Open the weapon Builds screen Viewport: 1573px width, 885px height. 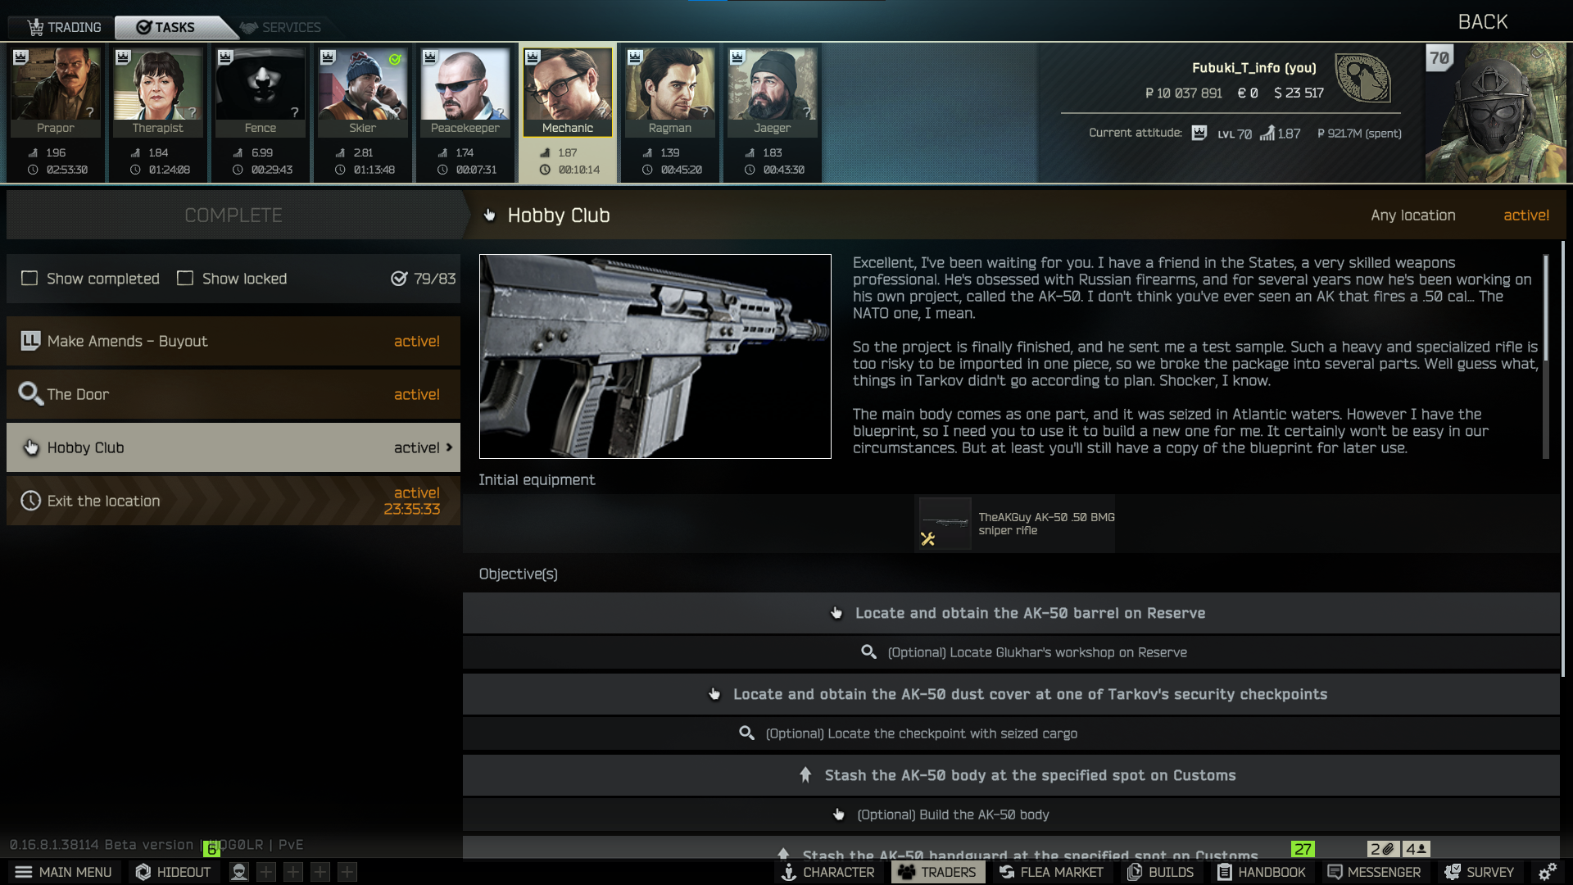click(1161, 872)
